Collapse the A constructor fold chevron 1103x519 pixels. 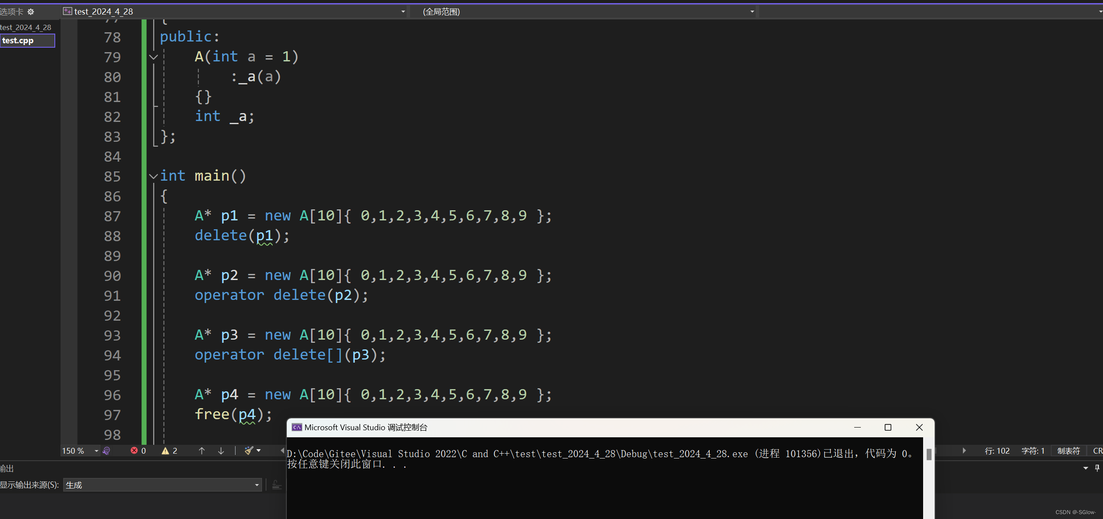[x=153, y=57]
